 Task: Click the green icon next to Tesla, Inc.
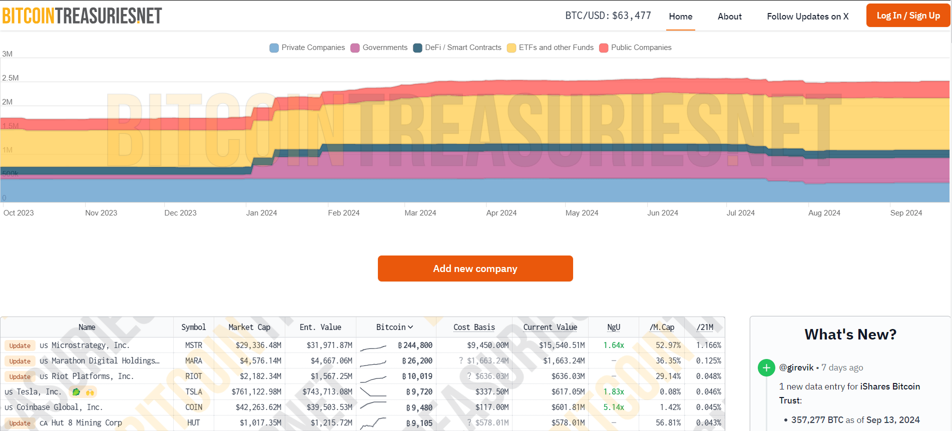pyautogui.click(x=76, y=392)
